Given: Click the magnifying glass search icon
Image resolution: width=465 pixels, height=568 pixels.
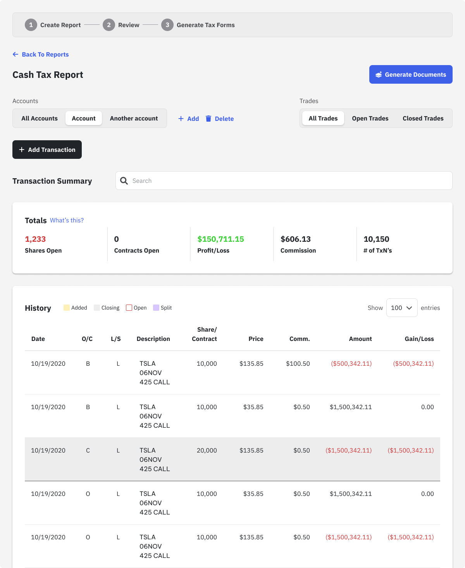Looking at the screenshot, I should click(124, 181).
